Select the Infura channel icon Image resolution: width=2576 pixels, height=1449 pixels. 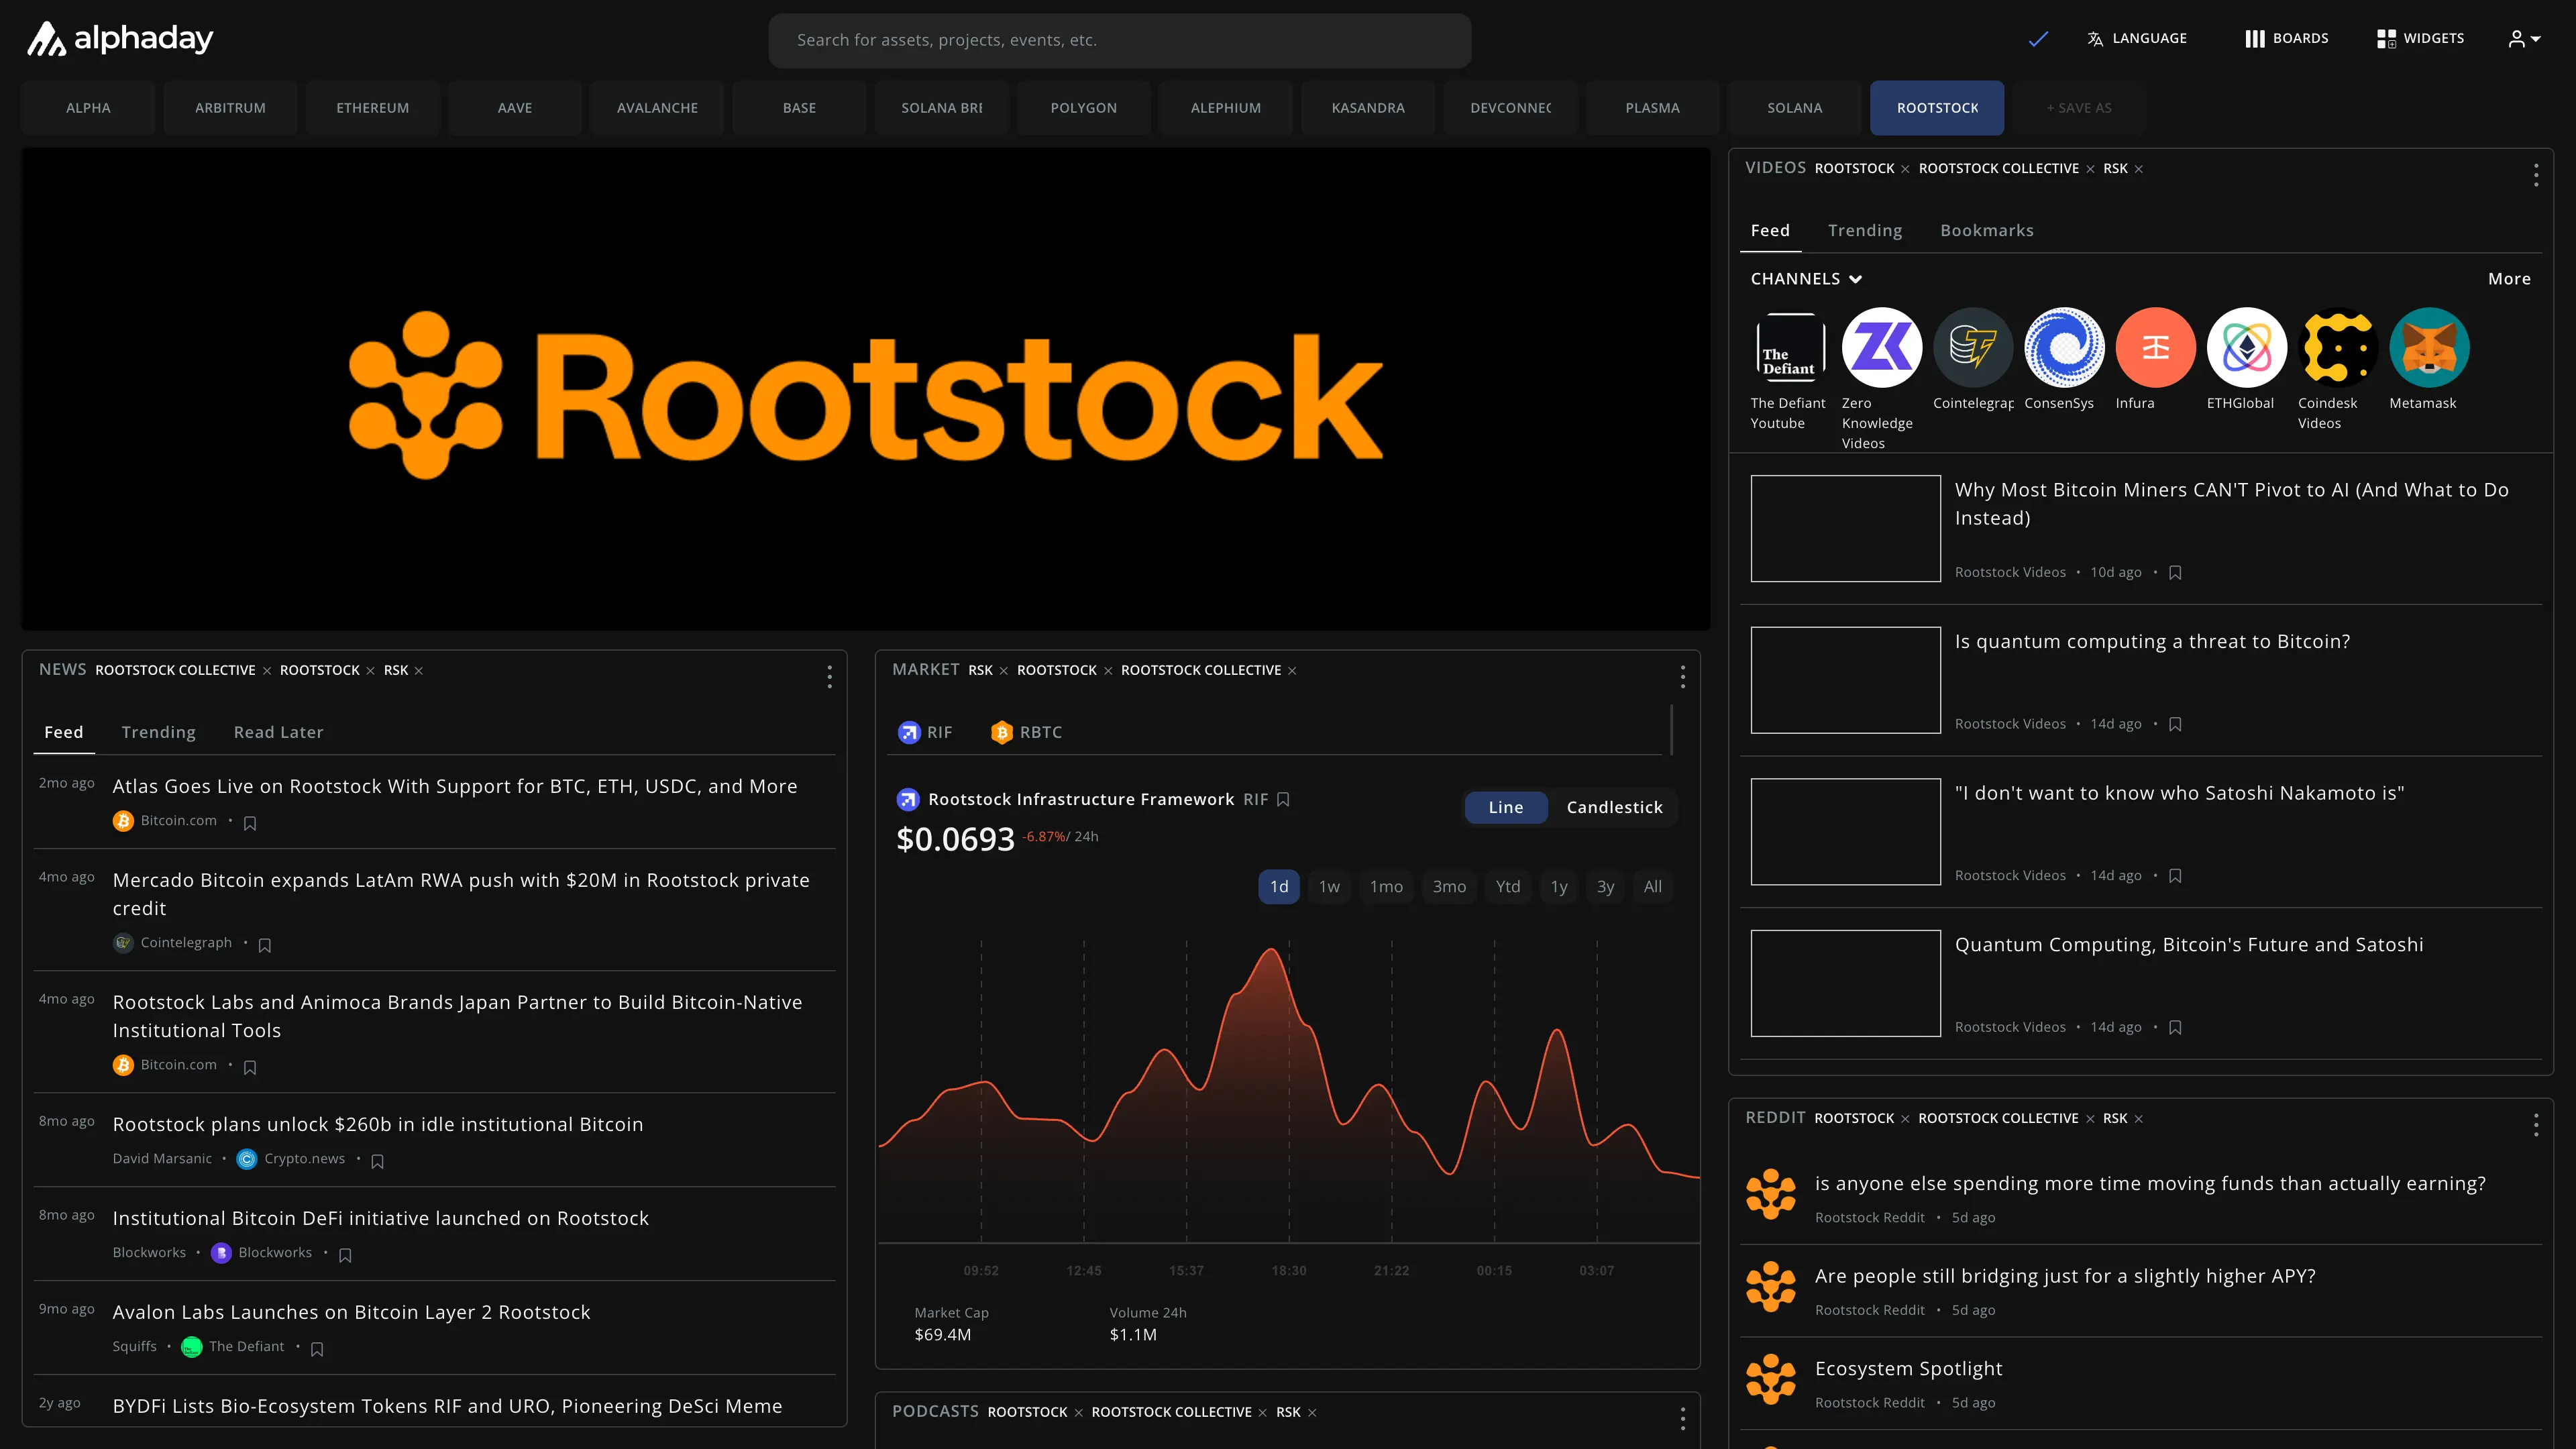[x=2155, y=347]
